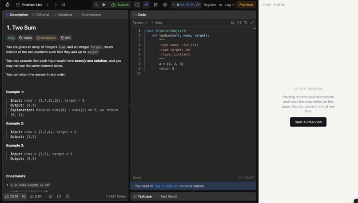
Task: Pause the running timer
Action: tap(178, 4)
